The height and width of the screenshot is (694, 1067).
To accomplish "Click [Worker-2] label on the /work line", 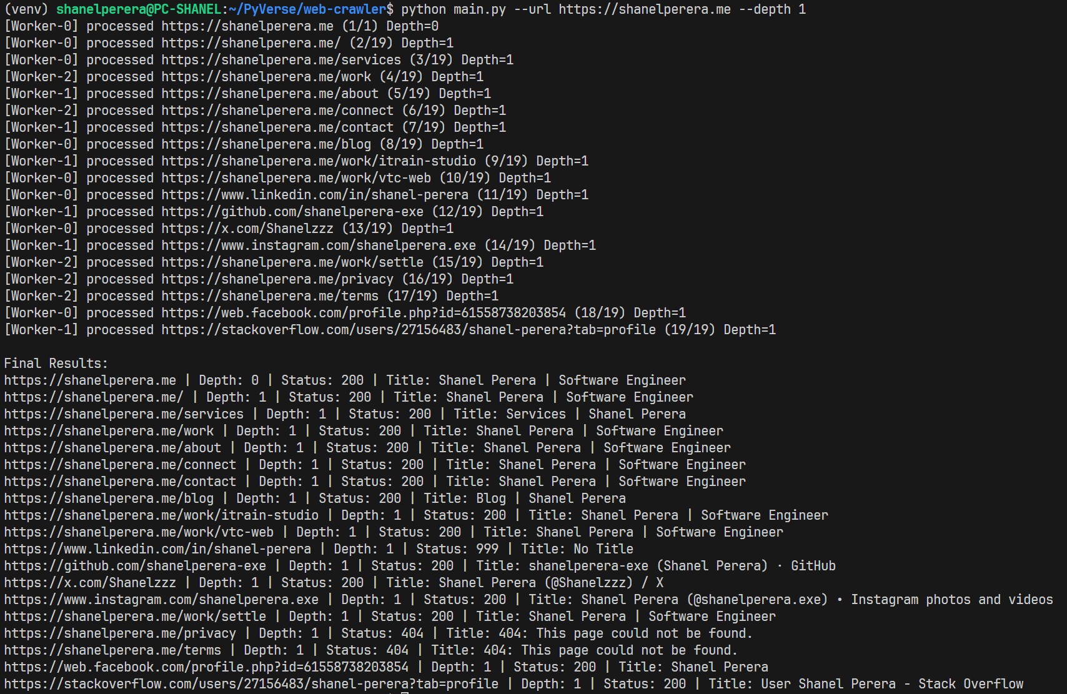I will click(41, 77).
